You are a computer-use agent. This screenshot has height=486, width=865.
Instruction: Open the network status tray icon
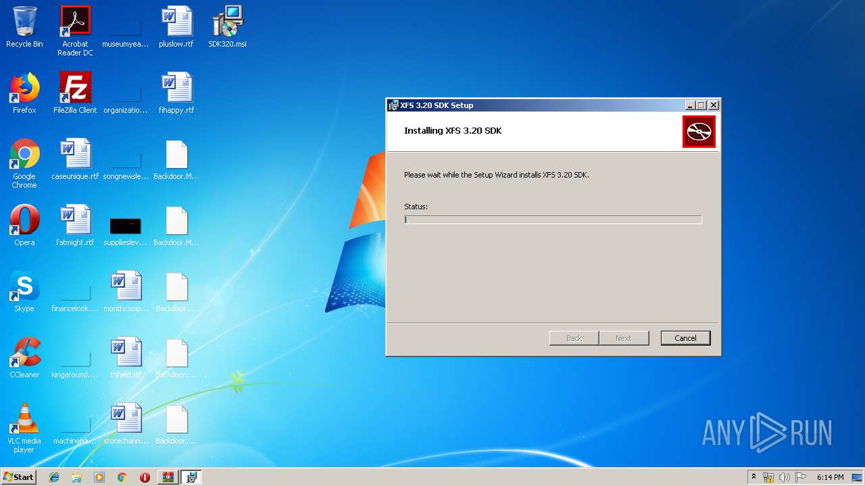click(768, 477)
